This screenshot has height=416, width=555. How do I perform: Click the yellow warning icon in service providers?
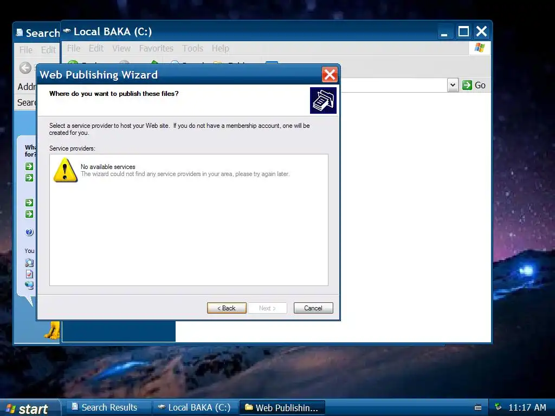65,170
